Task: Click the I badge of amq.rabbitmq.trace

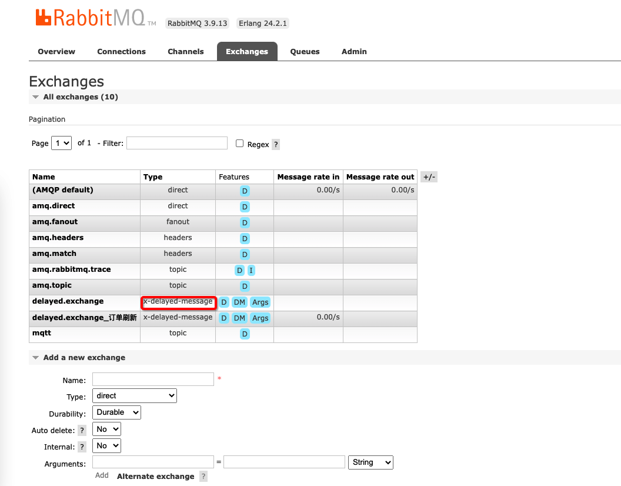Action: point(251,270)
